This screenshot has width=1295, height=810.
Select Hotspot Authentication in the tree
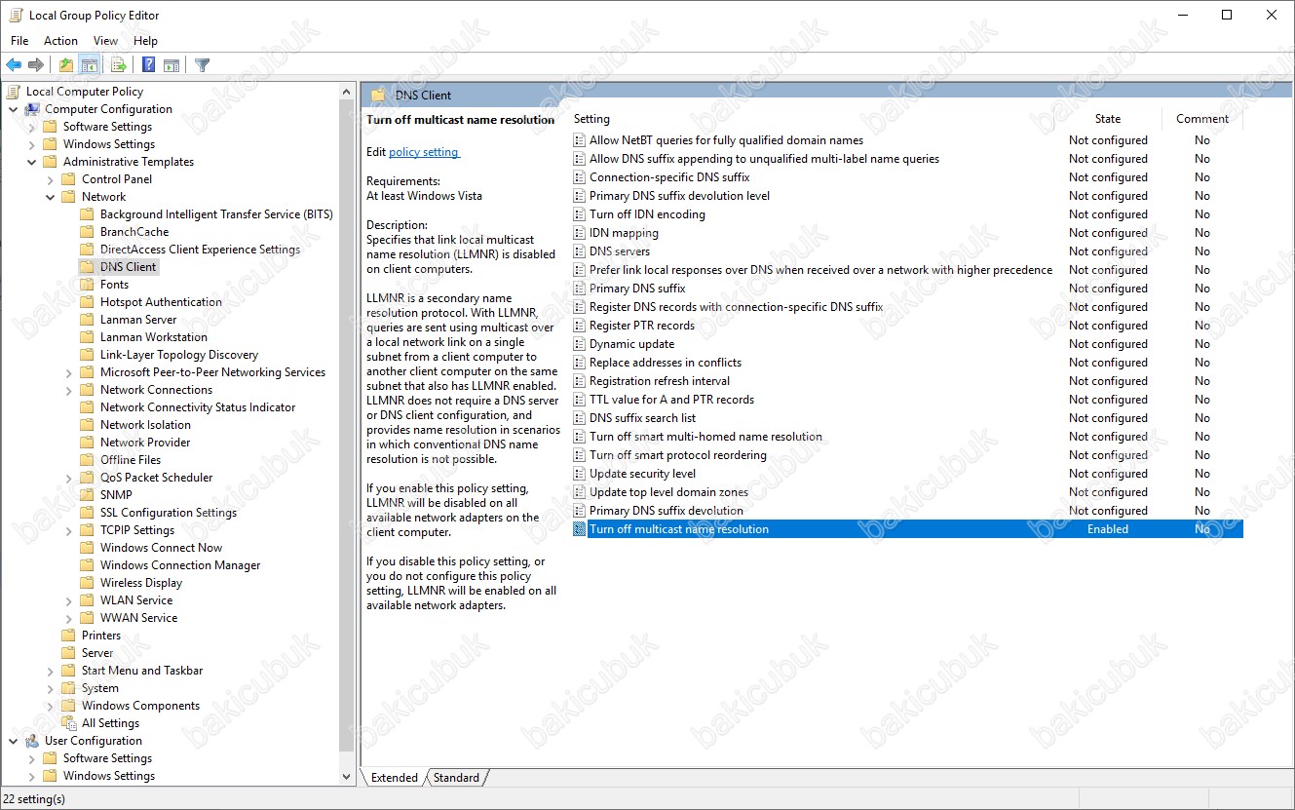point(161,302)
